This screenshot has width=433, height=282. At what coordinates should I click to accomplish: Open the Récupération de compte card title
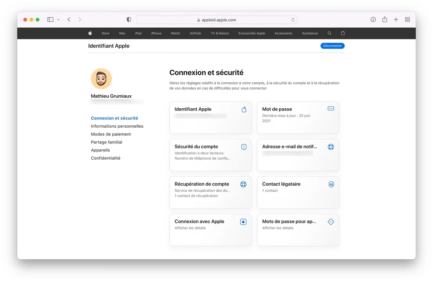[202, 184]
